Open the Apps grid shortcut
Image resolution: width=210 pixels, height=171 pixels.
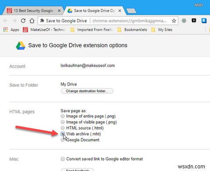click(11, 30)
